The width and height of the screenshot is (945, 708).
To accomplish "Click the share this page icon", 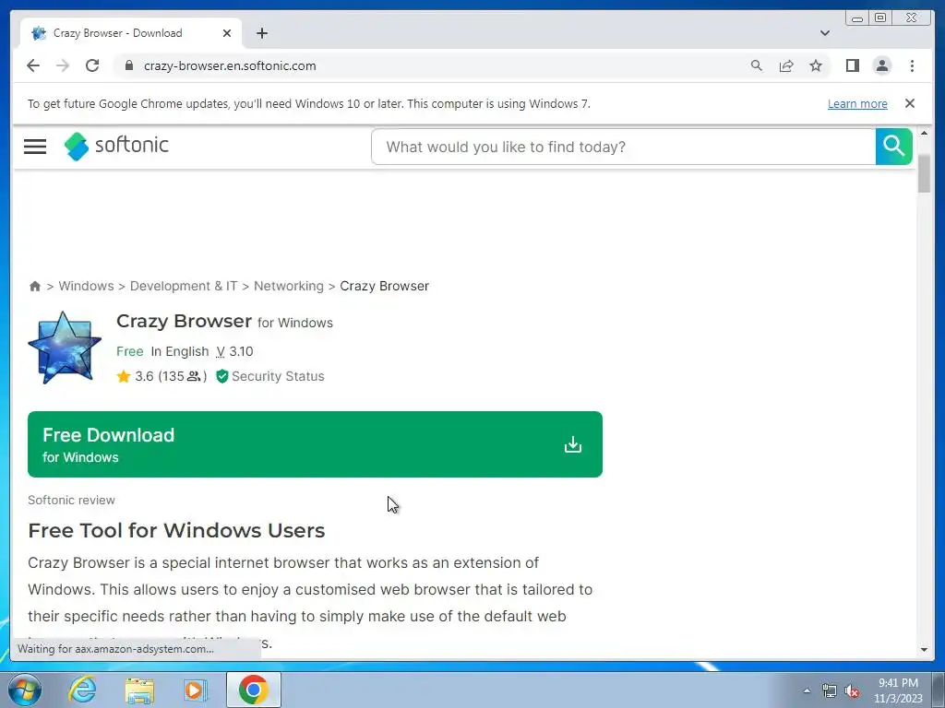I will point(786,65).
